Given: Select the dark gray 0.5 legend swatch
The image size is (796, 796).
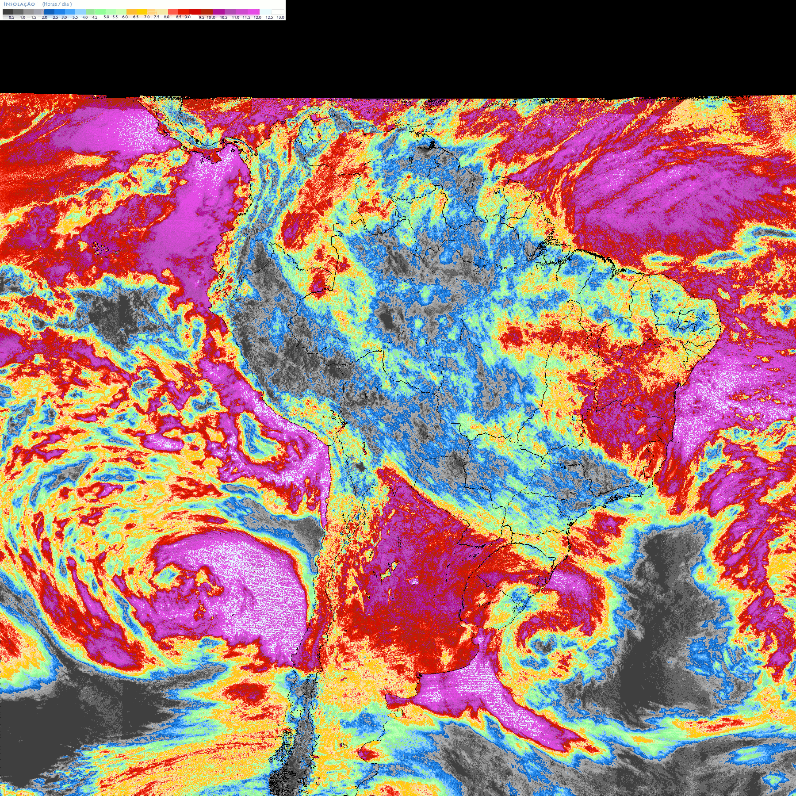Looking at the screenshot, I should pos(8,12).
